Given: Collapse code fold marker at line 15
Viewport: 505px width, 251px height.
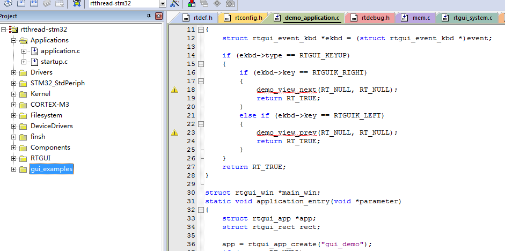Looking at the screenshot, I should (x=201, y=64).
